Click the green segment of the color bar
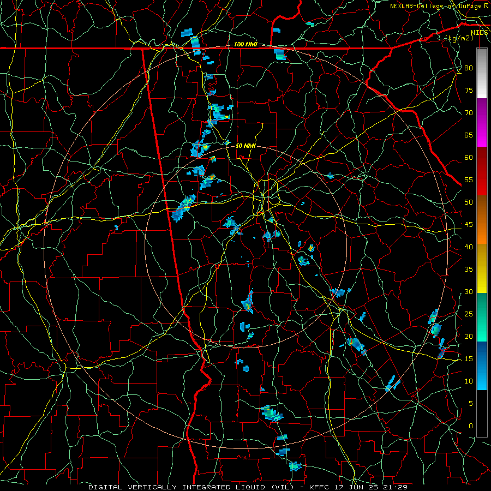 (x=482, y=317)
